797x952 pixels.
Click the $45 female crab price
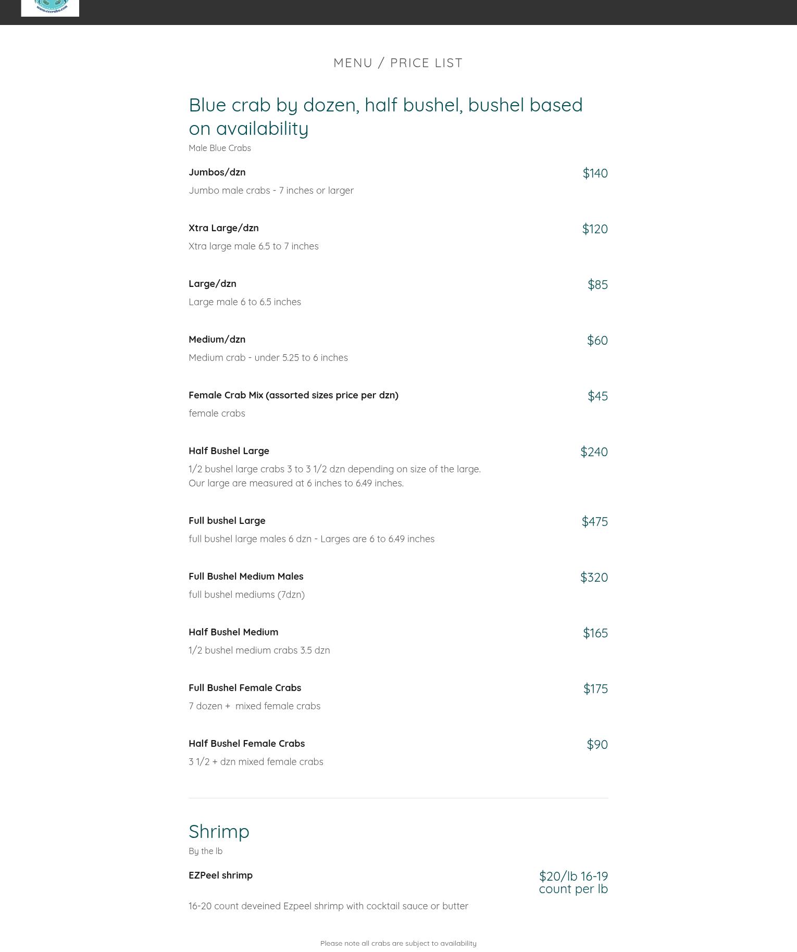click(597, 396)
